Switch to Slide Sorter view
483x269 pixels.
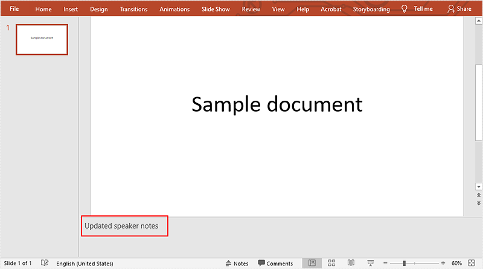click(331, 263)
